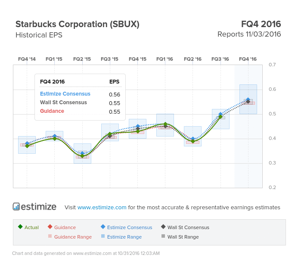
Task: Click the green Actual point at FQ4 '14
Action: click(x=27, y=146)
